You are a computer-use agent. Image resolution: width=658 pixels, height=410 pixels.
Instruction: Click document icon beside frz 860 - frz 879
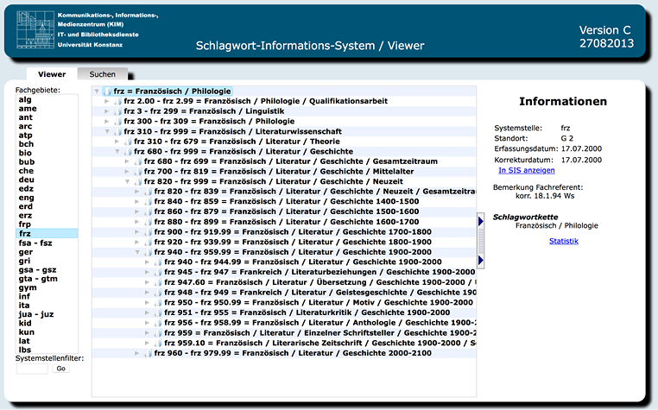point(148,212)
